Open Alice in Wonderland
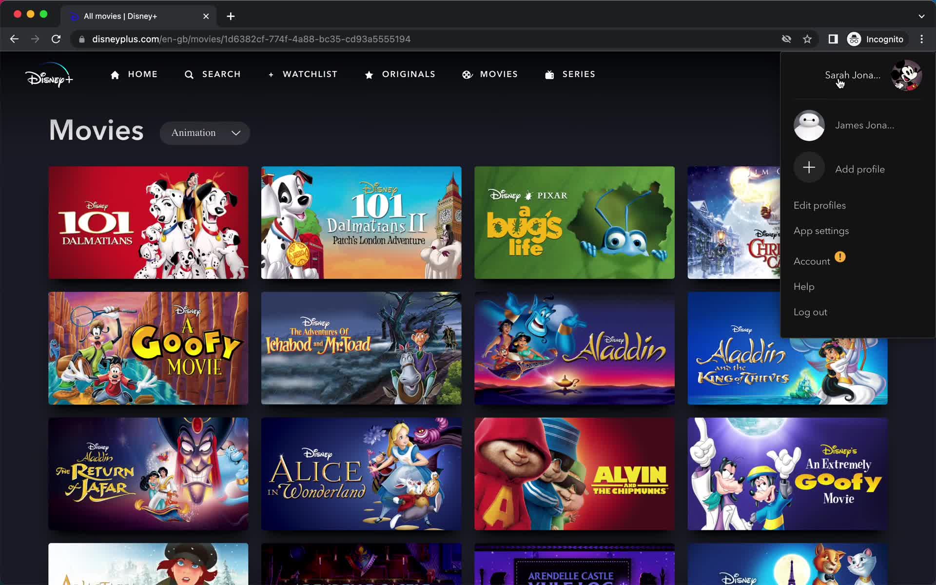The width and height of the screenshot is (936, 585). (x=361, y=474)
